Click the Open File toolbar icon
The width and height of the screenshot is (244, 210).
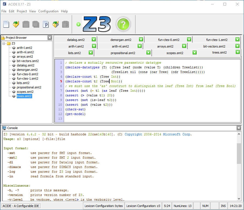tap(16, 24)
